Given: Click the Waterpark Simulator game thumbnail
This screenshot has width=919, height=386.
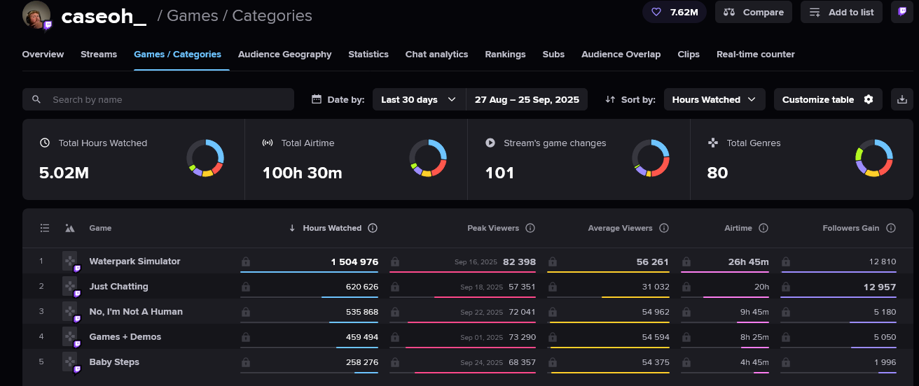Looking at the screenshot, I should point(70,262).
